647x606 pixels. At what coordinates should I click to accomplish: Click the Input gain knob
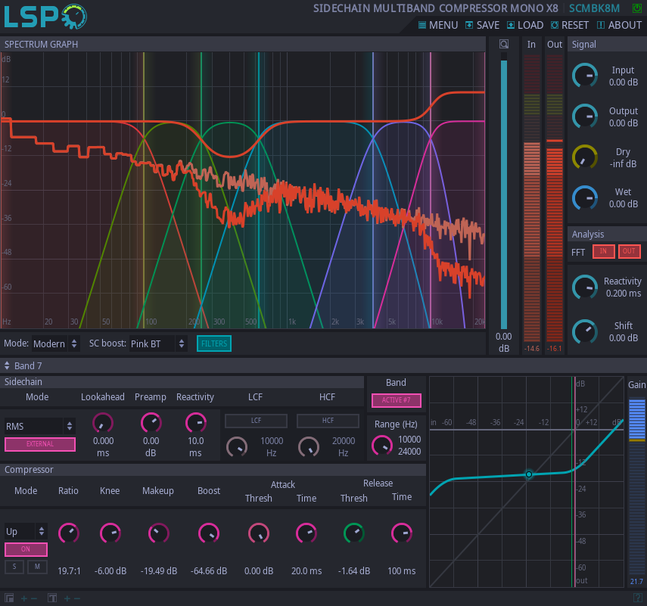[585, 76]
